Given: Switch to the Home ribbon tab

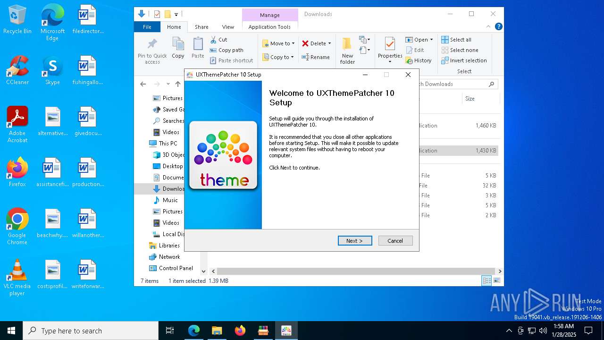Looking at the screenshot, I should coord(174,27).
